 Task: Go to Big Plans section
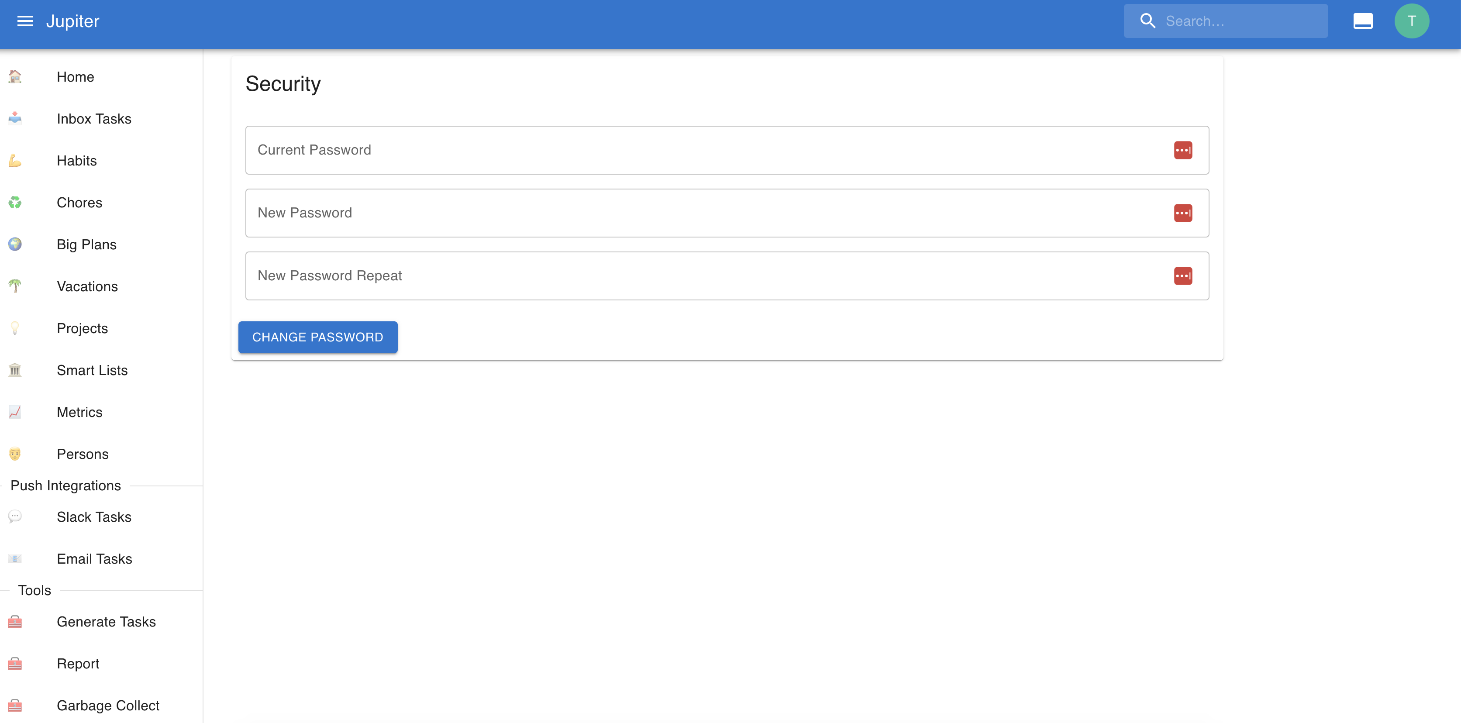coord(86,244)
